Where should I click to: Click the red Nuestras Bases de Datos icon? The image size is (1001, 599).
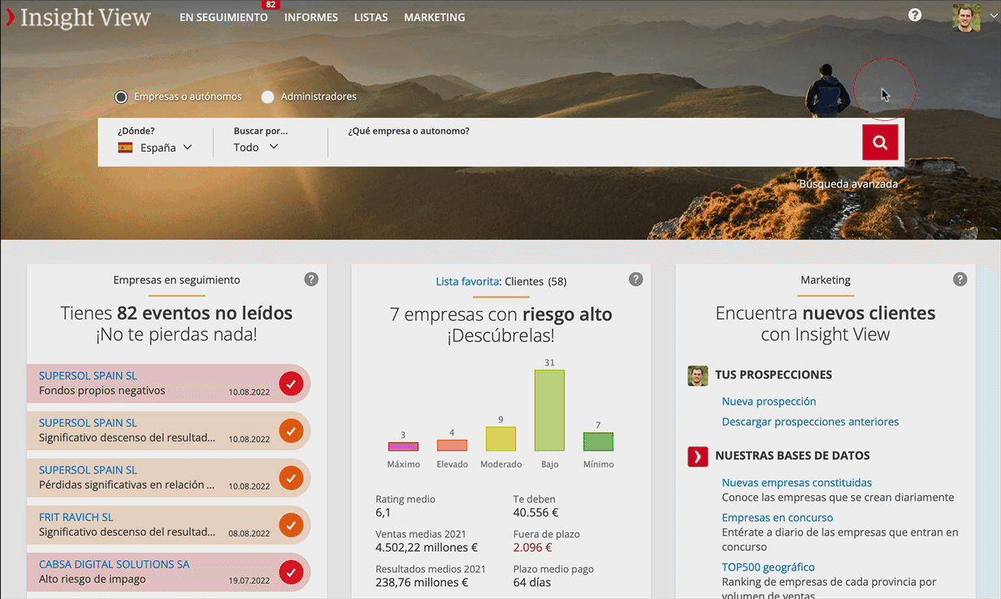698,456
